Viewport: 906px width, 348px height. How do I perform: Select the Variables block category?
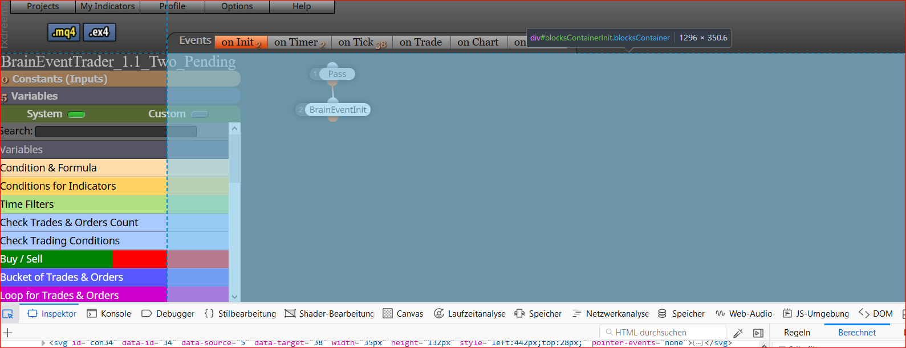point(114,150)
